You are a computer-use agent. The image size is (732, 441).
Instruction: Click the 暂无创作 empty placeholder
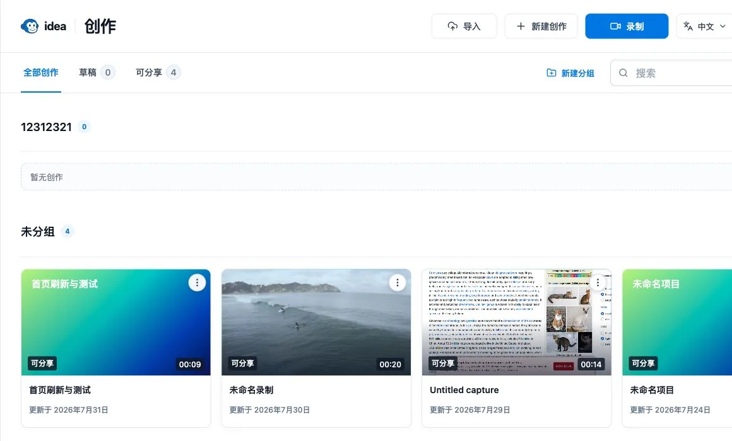pos(376,177)
